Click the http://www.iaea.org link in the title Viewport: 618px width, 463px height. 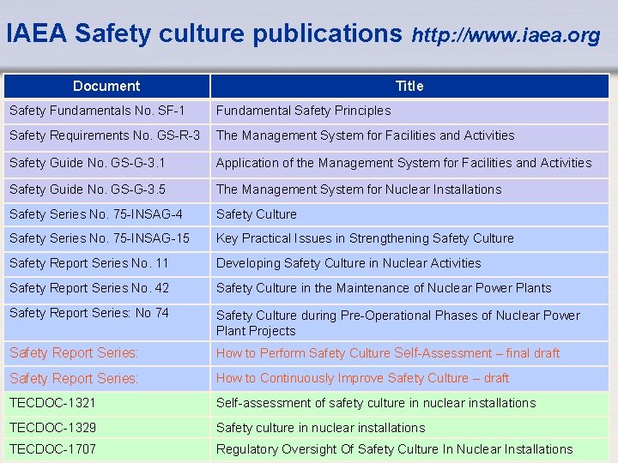pyautogui.click(x=506, y=35)
